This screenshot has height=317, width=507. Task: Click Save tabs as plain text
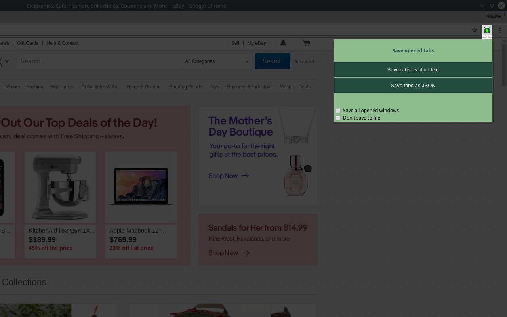pyautogui.click(x=413, y=70)
